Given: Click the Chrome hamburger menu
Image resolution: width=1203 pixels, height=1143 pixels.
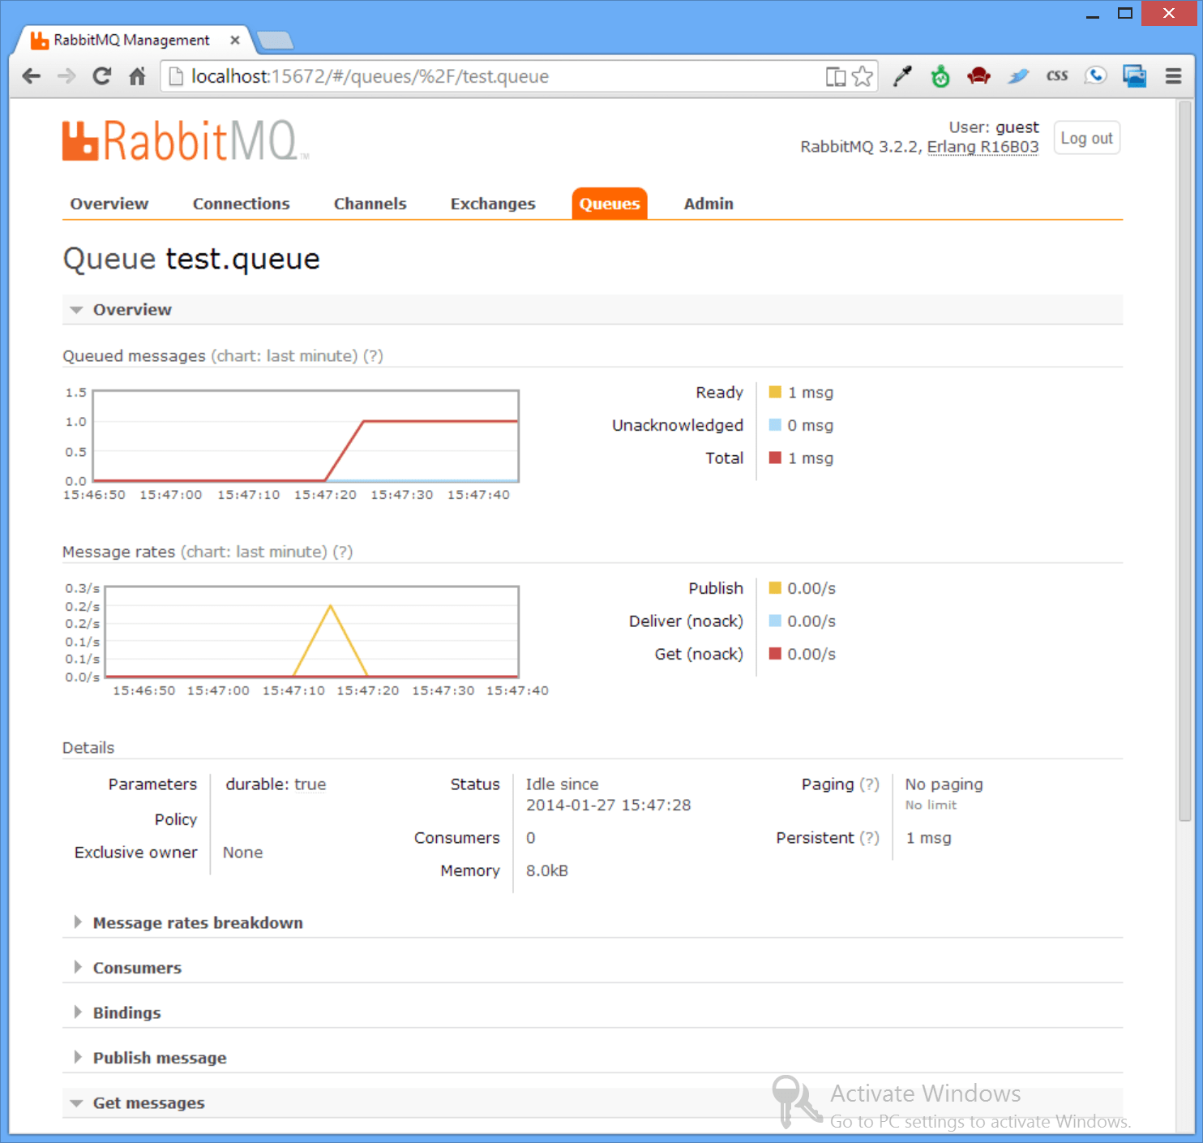Looking at the screenshot, I should (x=1172, y=75).
